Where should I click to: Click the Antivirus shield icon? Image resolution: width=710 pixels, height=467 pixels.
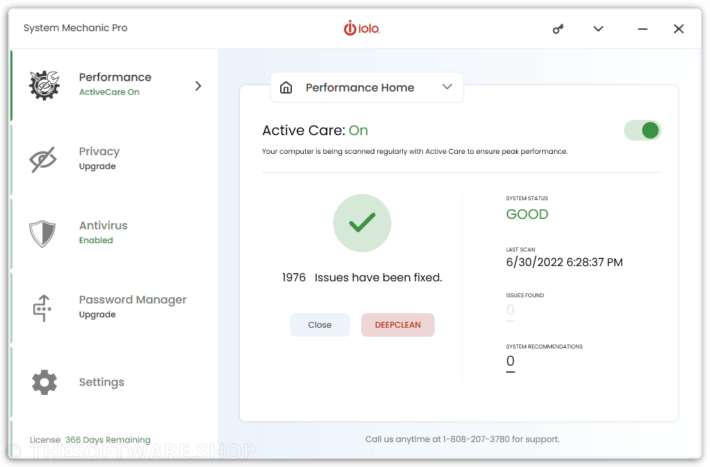pyautogui.click(x=42, y=233)
